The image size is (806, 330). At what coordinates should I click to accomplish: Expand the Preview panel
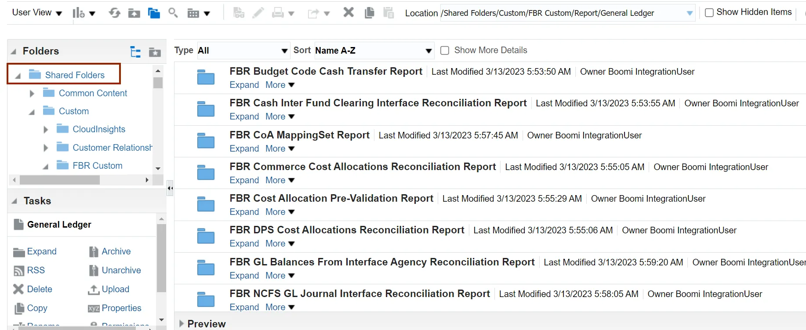click(x=182, y=324)
